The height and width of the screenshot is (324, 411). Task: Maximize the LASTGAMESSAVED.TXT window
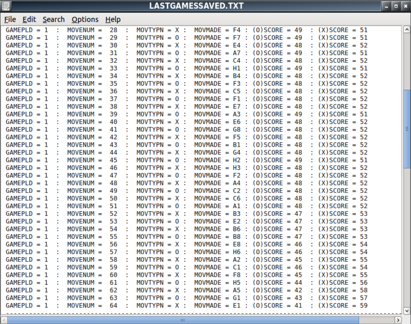pyautogui.click(x=396, y=6)
